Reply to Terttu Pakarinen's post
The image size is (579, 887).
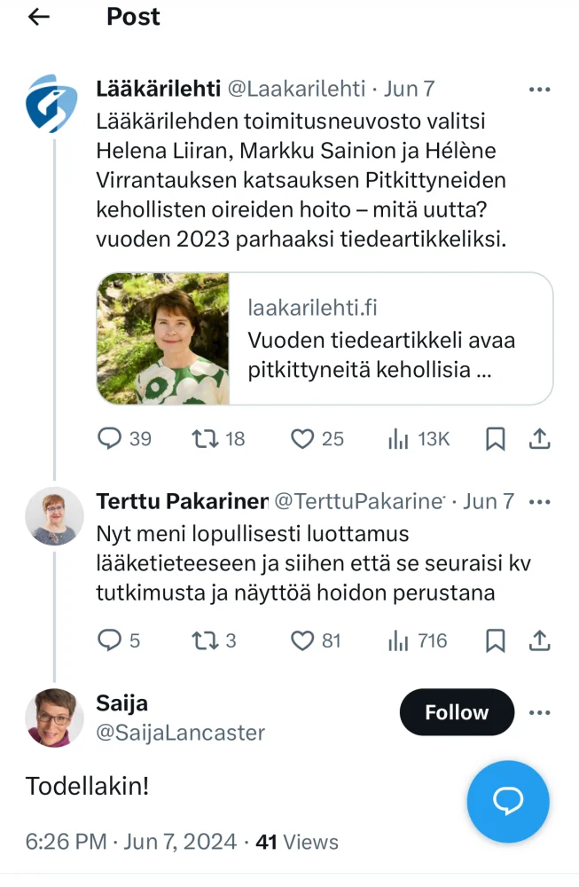(108, 640)
